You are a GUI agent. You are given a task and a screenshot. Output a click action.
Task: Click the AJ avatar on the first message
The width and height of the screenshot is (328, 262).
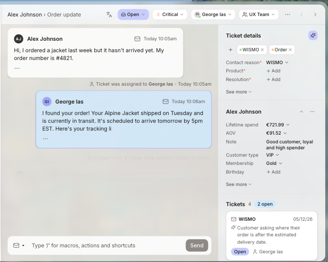point(19,39)
